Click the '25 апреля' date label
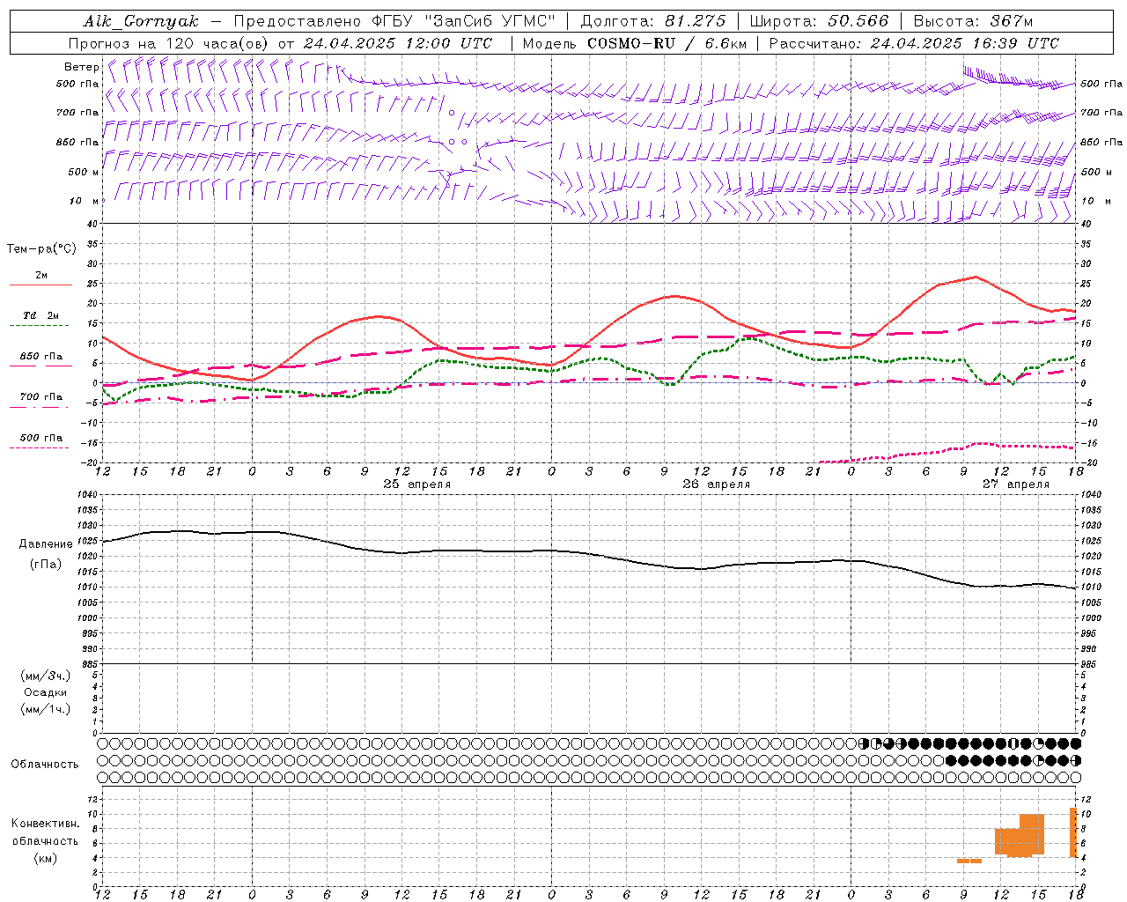This screenshot has height=902, width=1127. pyautogui.click(x=416, y=484)
